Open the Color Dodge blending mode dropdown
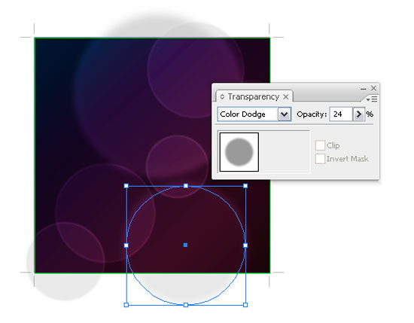Viewport: 414px width, 323px height. (x=284, y=114)
